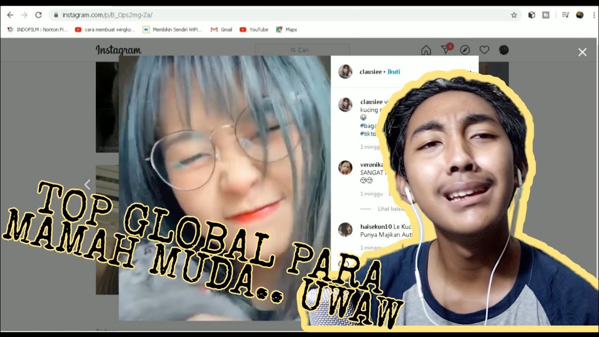Image resolution: width=599 pixels, height=337 pixels.
Task: Open the 'cara membuat wingko' bookmark
Action: click(x=105, y=29)
